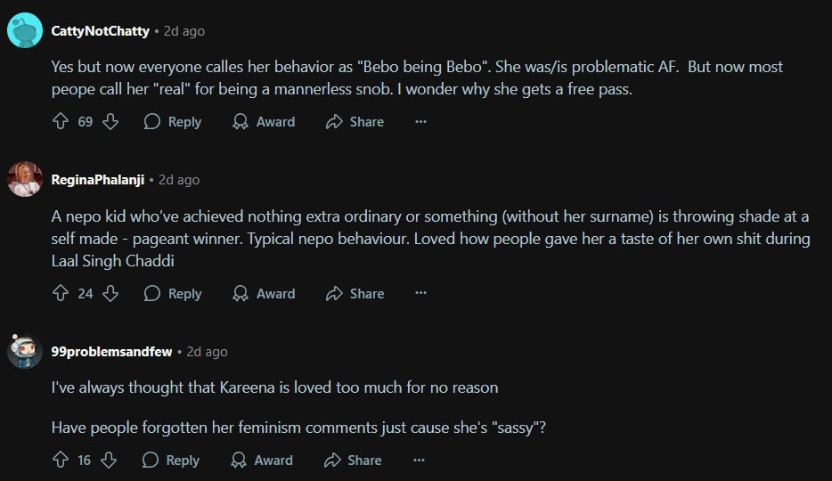Give an award to CattyNotChatty's comment
The image size is (832, 481).
(264, 121)
